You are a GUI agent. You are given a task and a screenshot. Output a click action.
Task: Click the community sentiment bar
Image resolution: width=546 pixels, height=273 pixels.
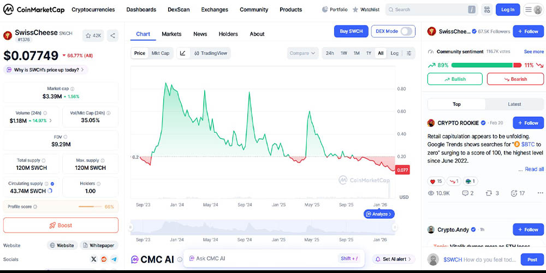tap(486, 65)
